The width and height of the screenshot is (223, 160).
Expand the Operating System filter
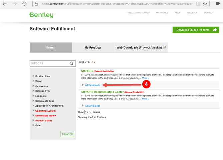[44, 111]
